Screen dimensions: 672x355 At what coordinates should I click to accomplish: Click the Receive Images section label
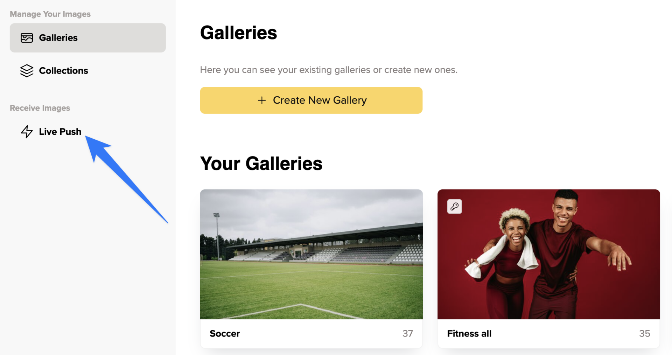point(40,108)
